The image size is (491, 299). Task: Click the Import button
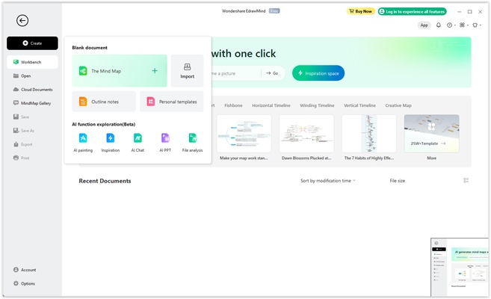188,71
